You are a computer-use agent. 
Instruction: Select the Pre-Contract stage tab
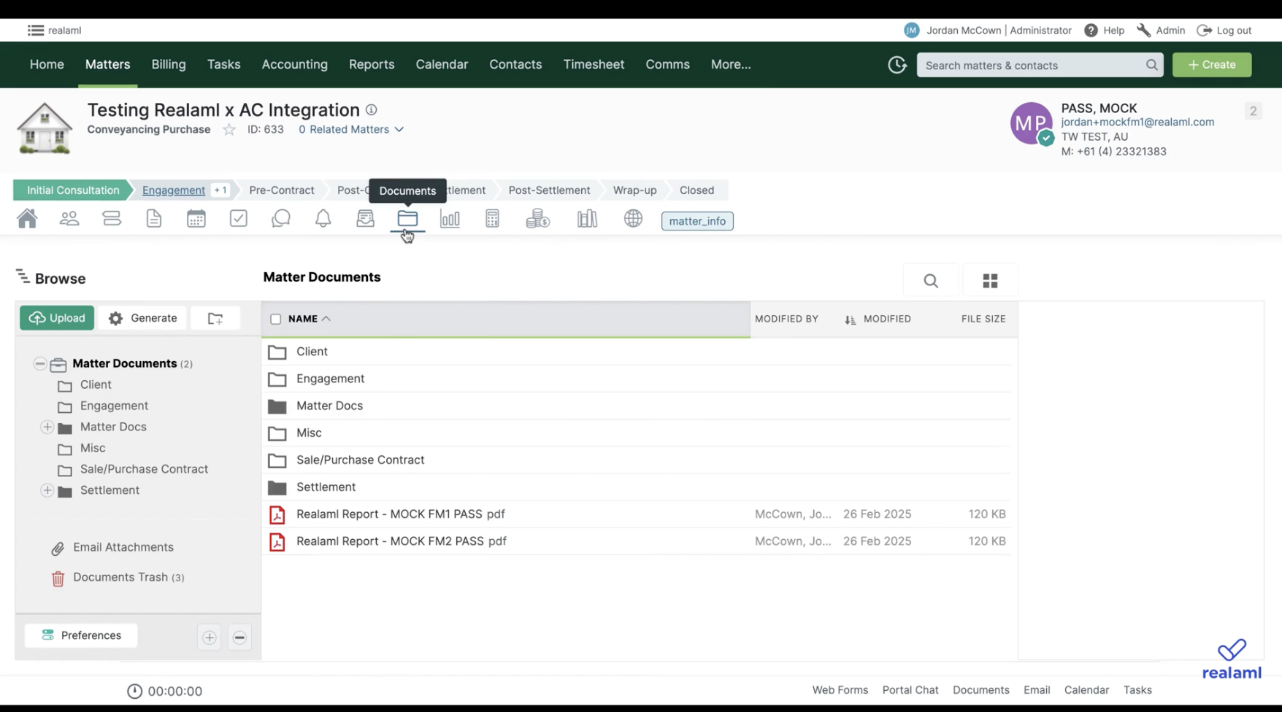282,190
